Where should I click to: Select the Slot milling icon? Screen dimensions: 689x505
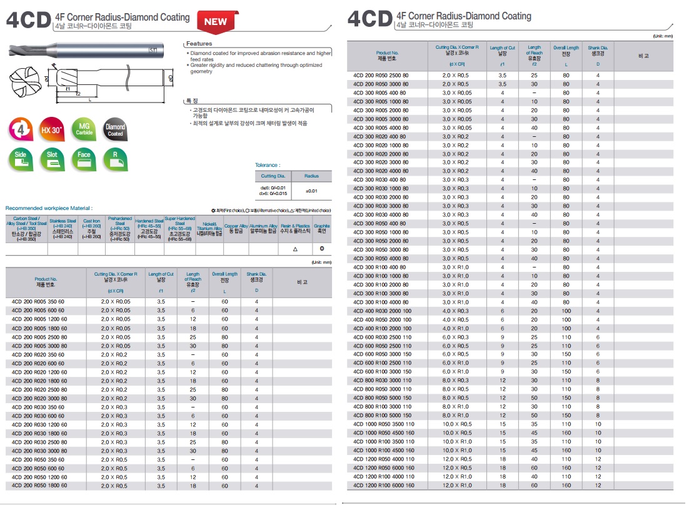53,159
